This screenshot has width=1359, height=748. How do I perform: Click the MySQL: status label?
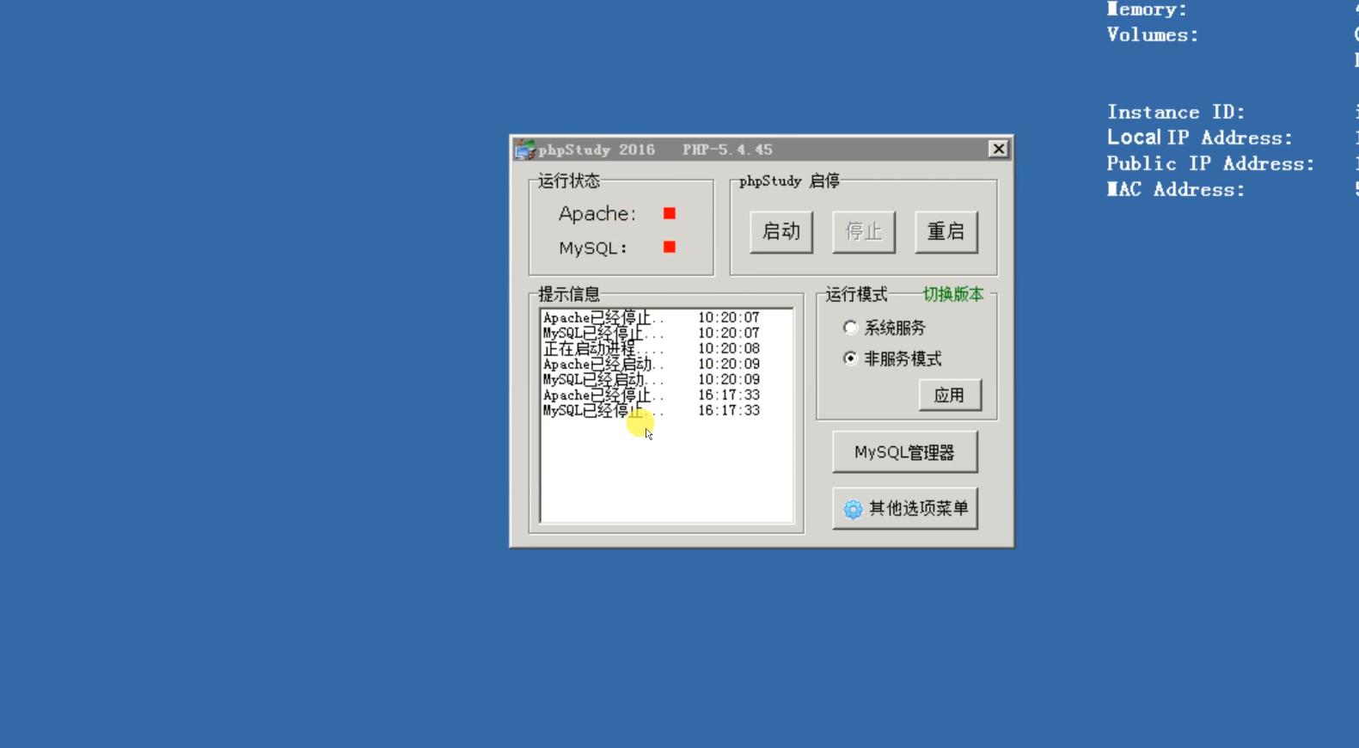593,248
